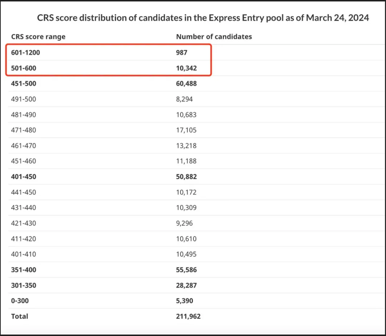The height and width of the screenshot is (336, 386).
Task: Select the bold 401-450 range row
Action: tap(23, 177)
